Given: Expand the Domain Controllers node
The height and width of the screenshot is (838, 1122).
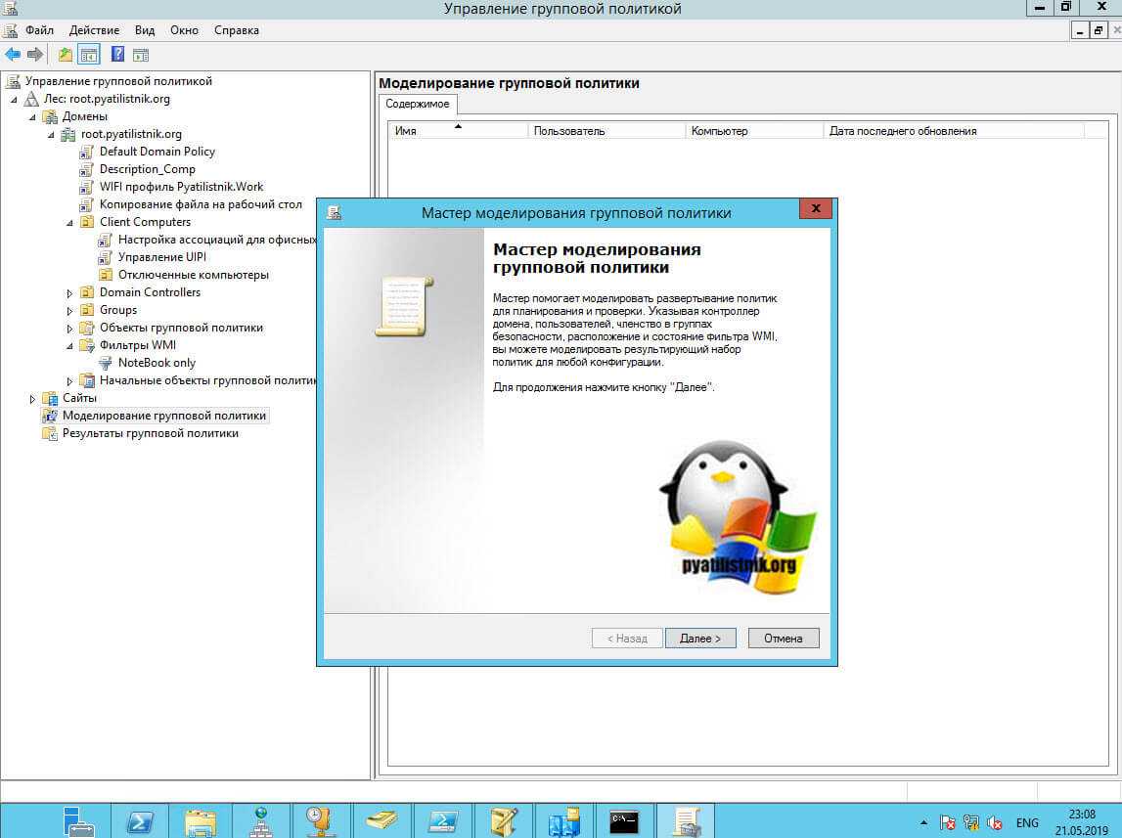Looking at the screenshot, I should pos(69,292).
